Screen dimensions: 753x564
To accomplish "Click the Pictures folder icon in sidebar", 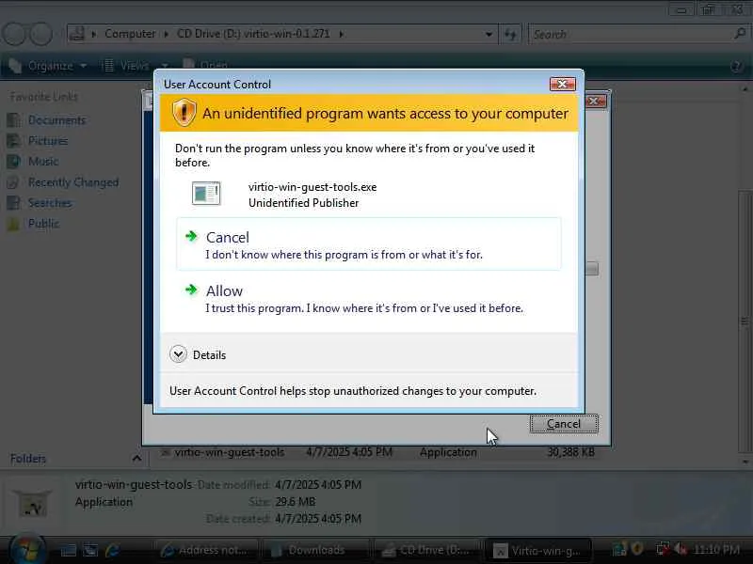I will (x=14, y=141).
